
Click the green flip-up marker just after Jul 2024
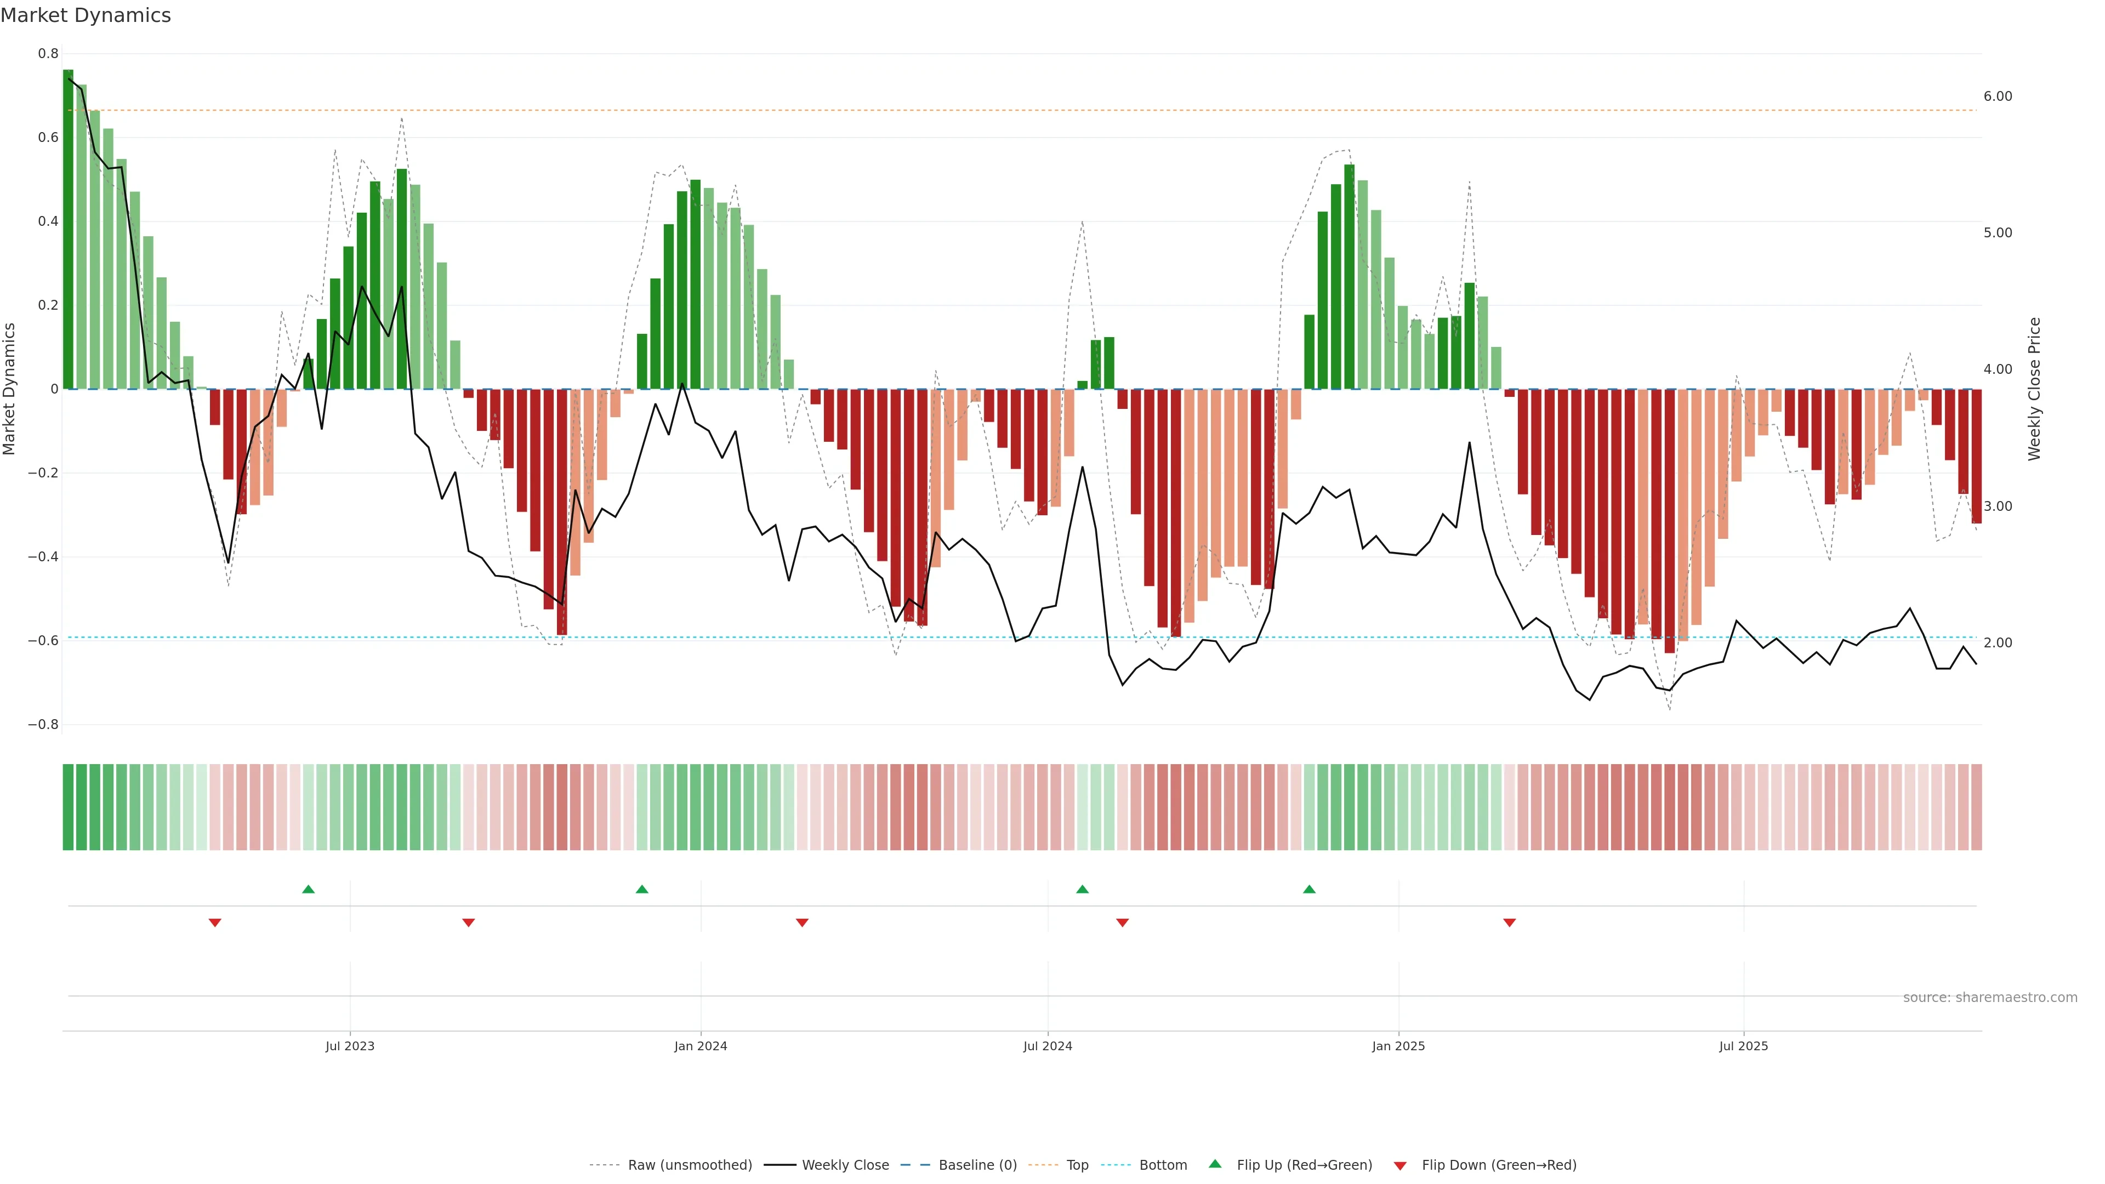coord(1082,889)
